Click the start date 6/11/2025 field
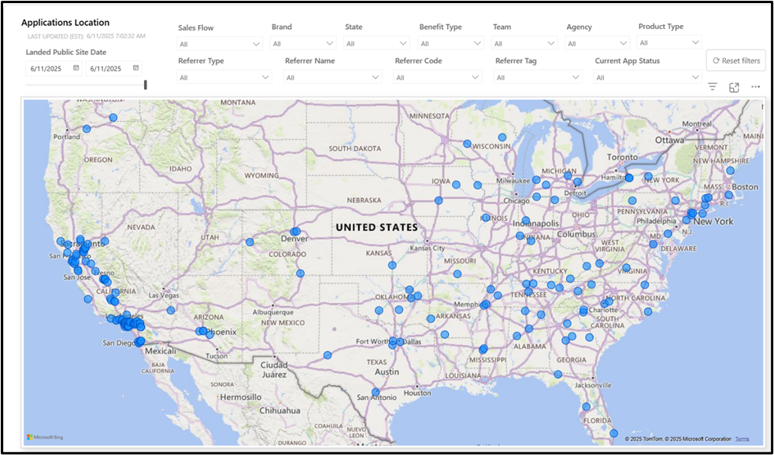The height and width of the screenshot is (455, 774). coord(54,68)
